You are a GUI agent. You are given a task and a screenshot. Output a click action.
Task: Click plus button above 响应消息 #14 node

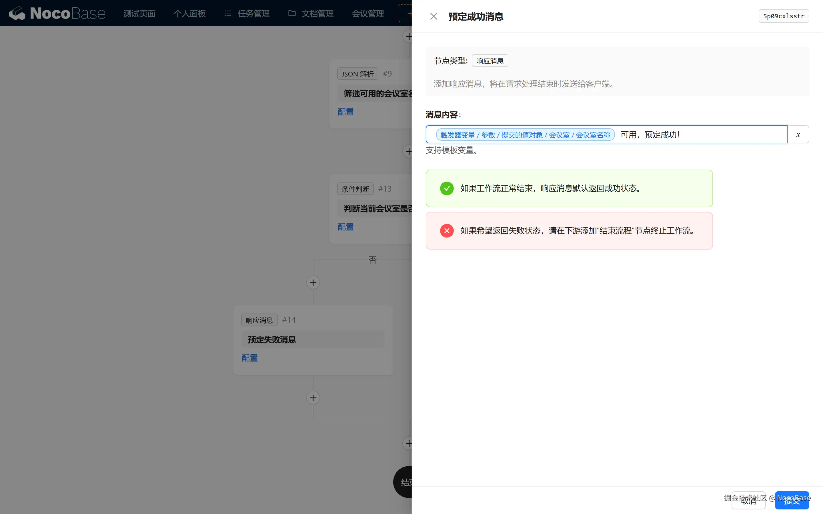tap(313, 282)
